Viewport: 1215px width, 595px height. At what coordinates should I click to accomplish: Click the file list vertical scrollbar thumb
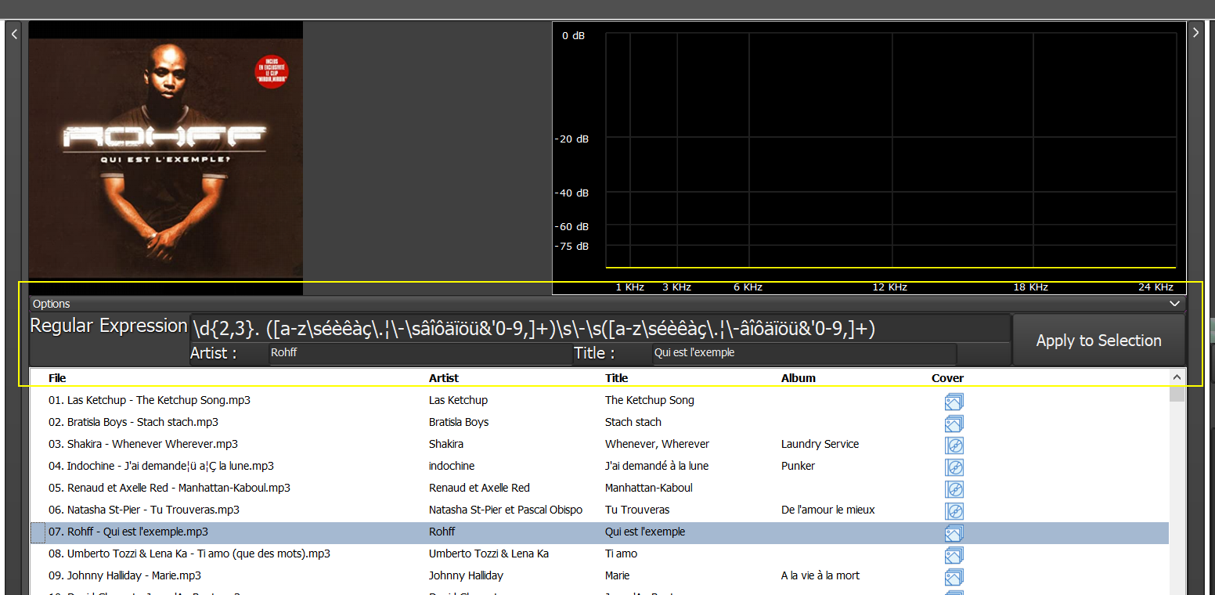coord(1177,393)
